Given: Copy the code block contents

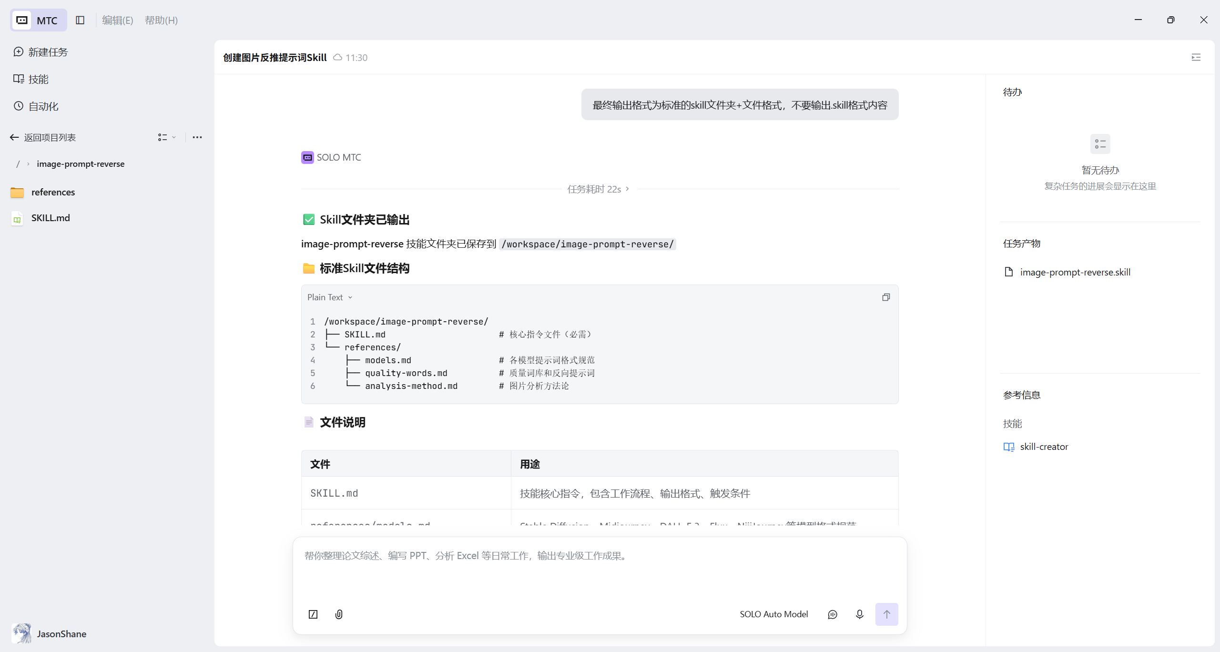Looking at the screenshot, I should click(x=886, y=297).
